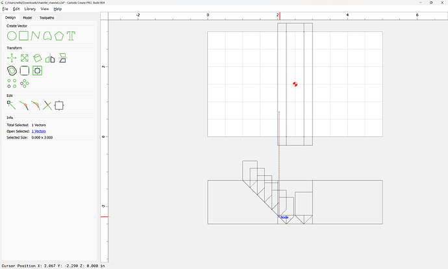
Task: Activate the Node Edit tool
Action: (12, 105)
